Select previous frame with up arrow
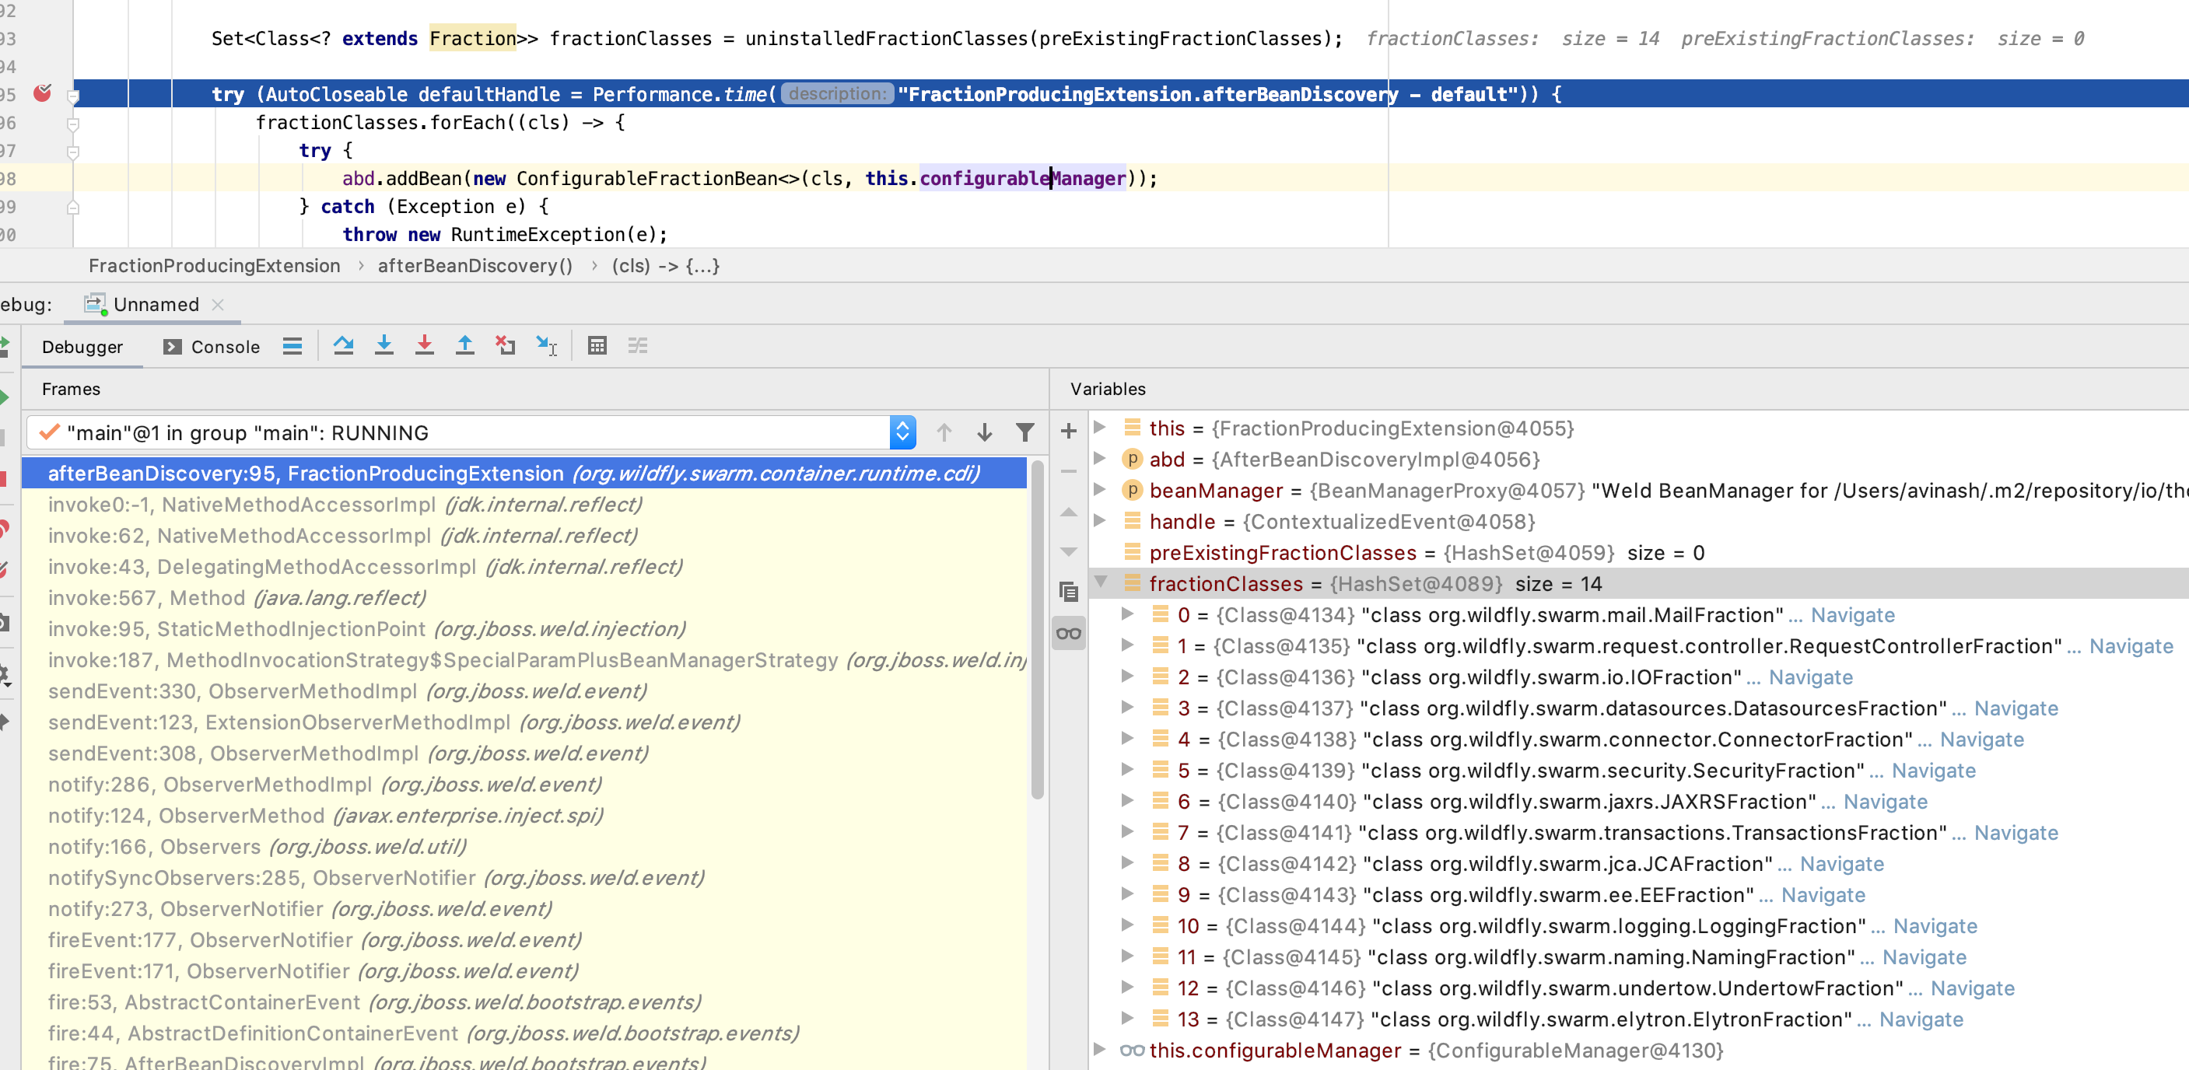The height and width of the screenshot is (1070, 2189). tap(944, 433)
